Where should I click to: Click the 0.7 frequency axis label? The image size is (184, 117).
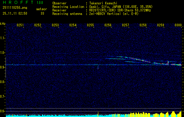click(3, 96)
